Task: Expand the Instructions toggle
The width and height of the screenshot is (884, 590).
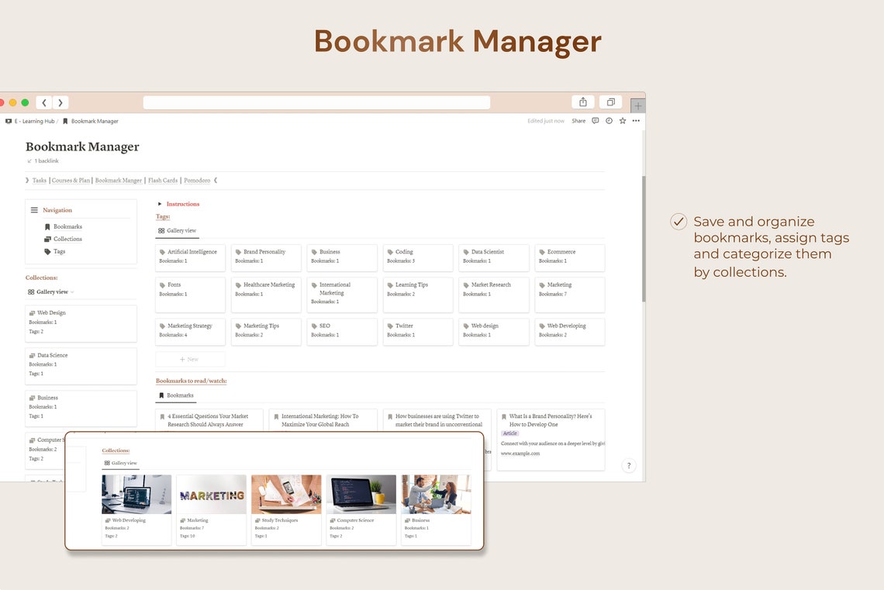Action: click(x=160, y=204)
